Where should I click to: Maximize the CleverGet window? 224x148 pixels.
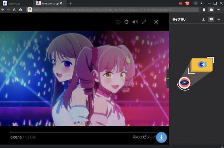215,3
